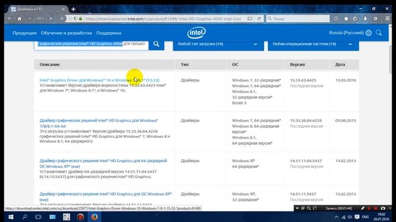The height and width of the screenshot is (222, 396).
Task: Open Intel Graphics Driver Windows 10 [15.33] link
Action: coord(99,80)
